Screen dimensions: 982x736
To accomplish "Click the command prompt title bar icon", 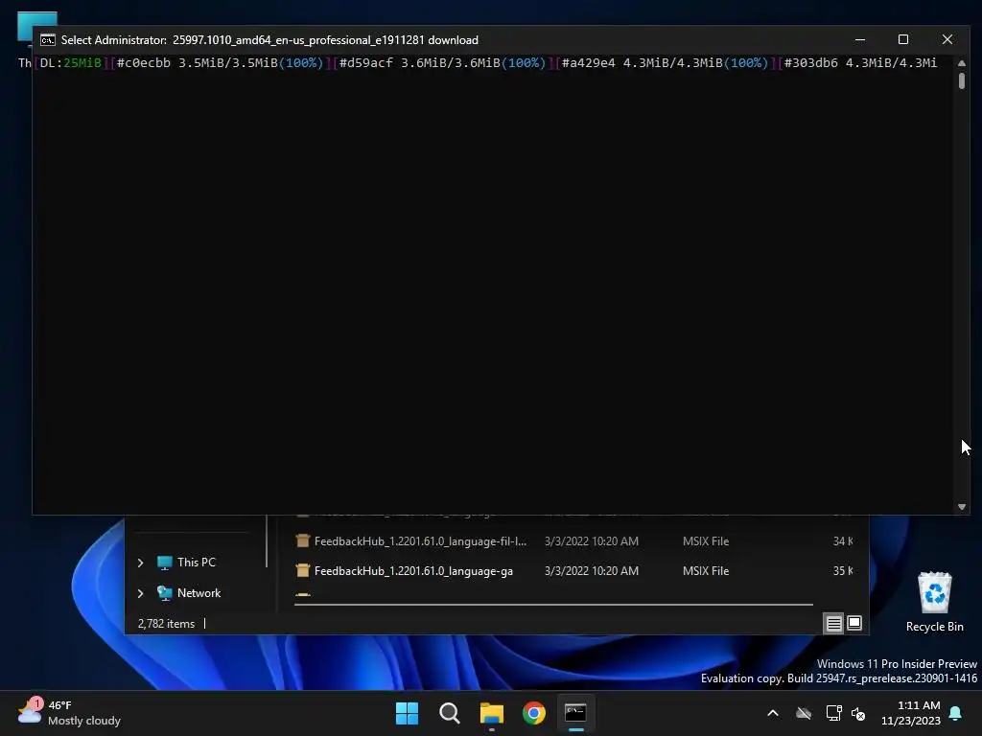I will [x=48, y=40].
